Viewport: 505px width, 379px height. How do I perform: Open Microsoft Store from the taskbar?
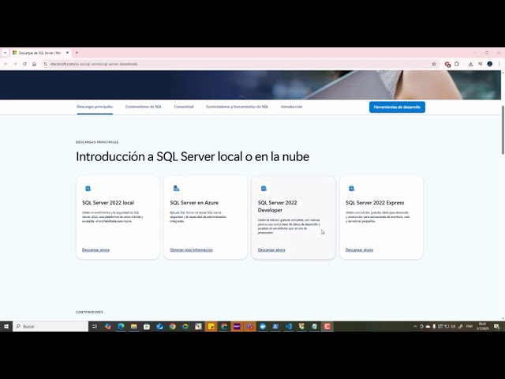tap(147, 326)
